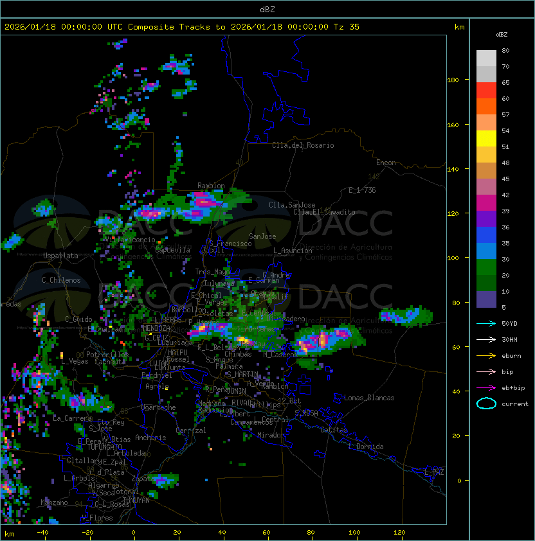The width and height of the screenshot is (535, 541).
Task: Click the 'E_1-736' map label
Action: pyautogui.click(x=362, y=190)
